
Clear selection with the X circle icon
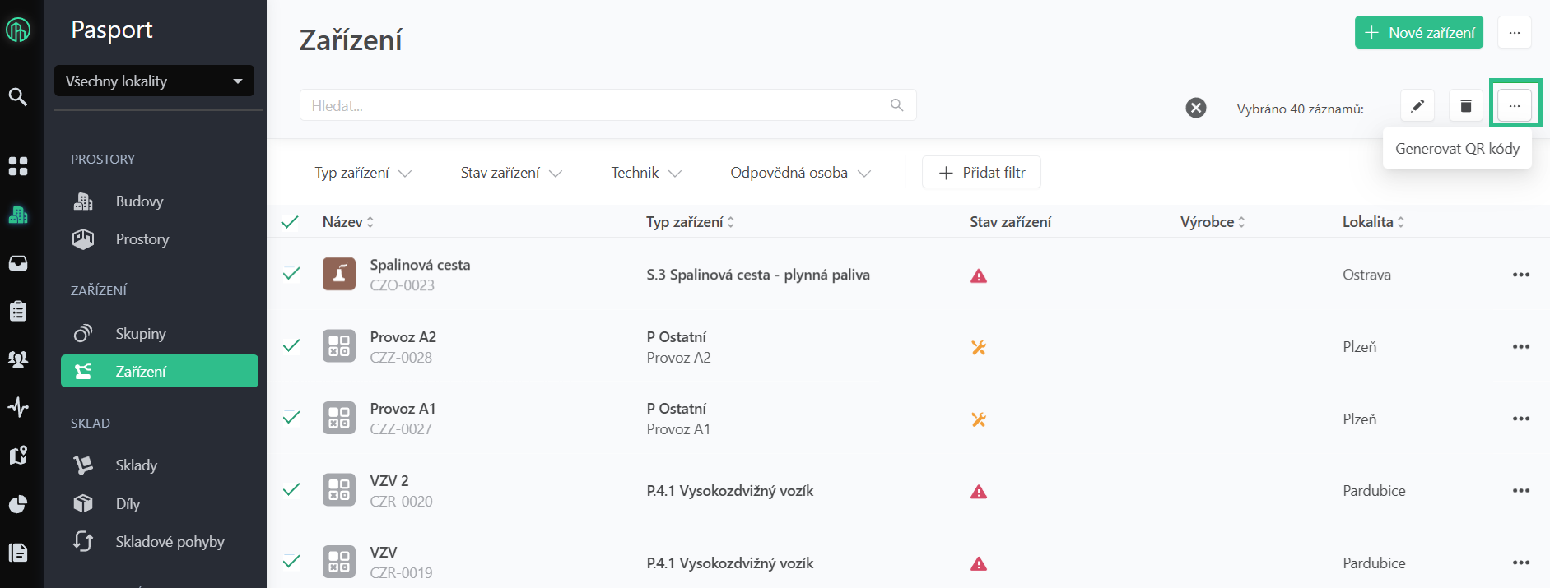coord(1195,108)
